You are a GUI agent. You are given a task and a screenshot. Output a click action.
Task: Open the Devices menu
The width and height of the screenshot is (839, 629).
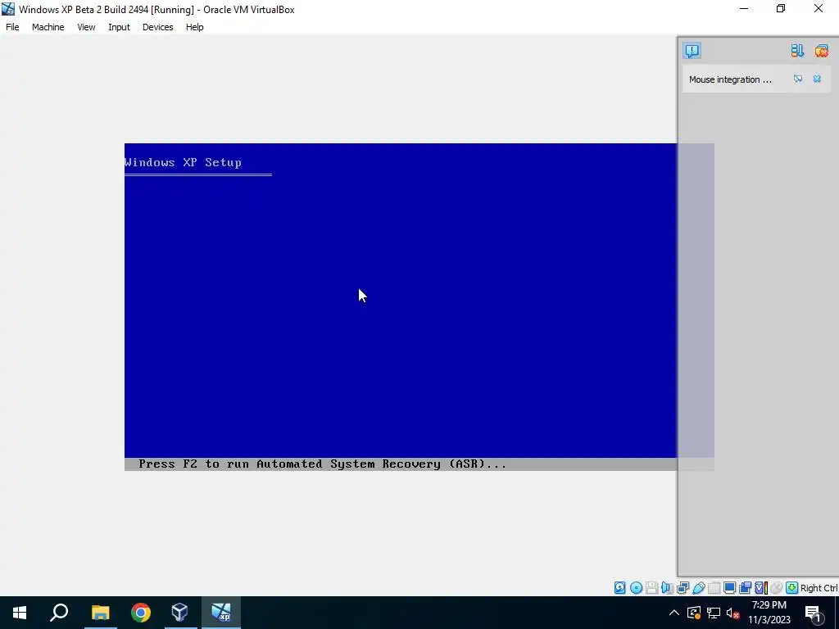157,27
